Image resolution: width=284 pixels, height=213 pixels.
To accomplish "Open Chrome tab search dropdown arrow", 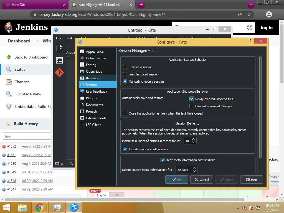I will [x=251, y=5].
